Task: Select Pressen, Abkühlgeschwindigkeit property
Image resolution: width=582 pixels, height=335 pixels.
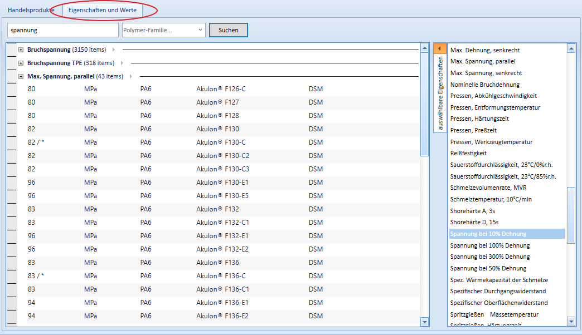Action: pos(493,96)
